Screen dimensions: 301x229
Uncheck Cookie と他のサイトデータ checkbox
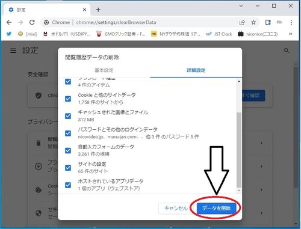coord(68,99)
